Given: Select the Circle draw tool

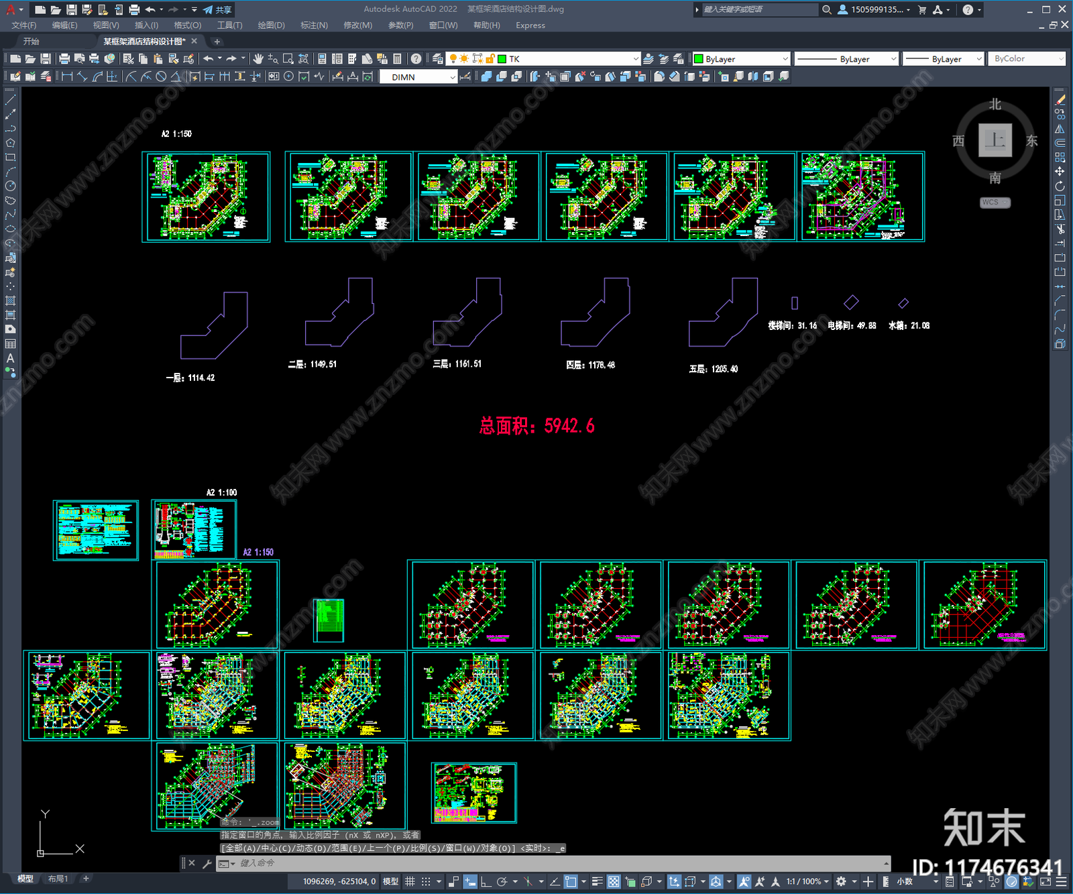Looking at the screenshot, I should [10, 186].
